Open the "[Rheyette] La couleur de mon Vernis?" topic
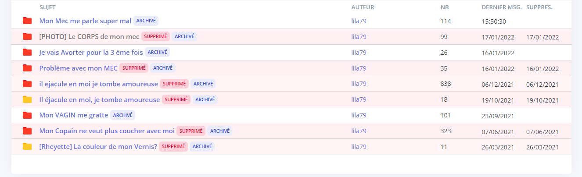The height and width of the screenshot is (177, 582). point(98,146)
